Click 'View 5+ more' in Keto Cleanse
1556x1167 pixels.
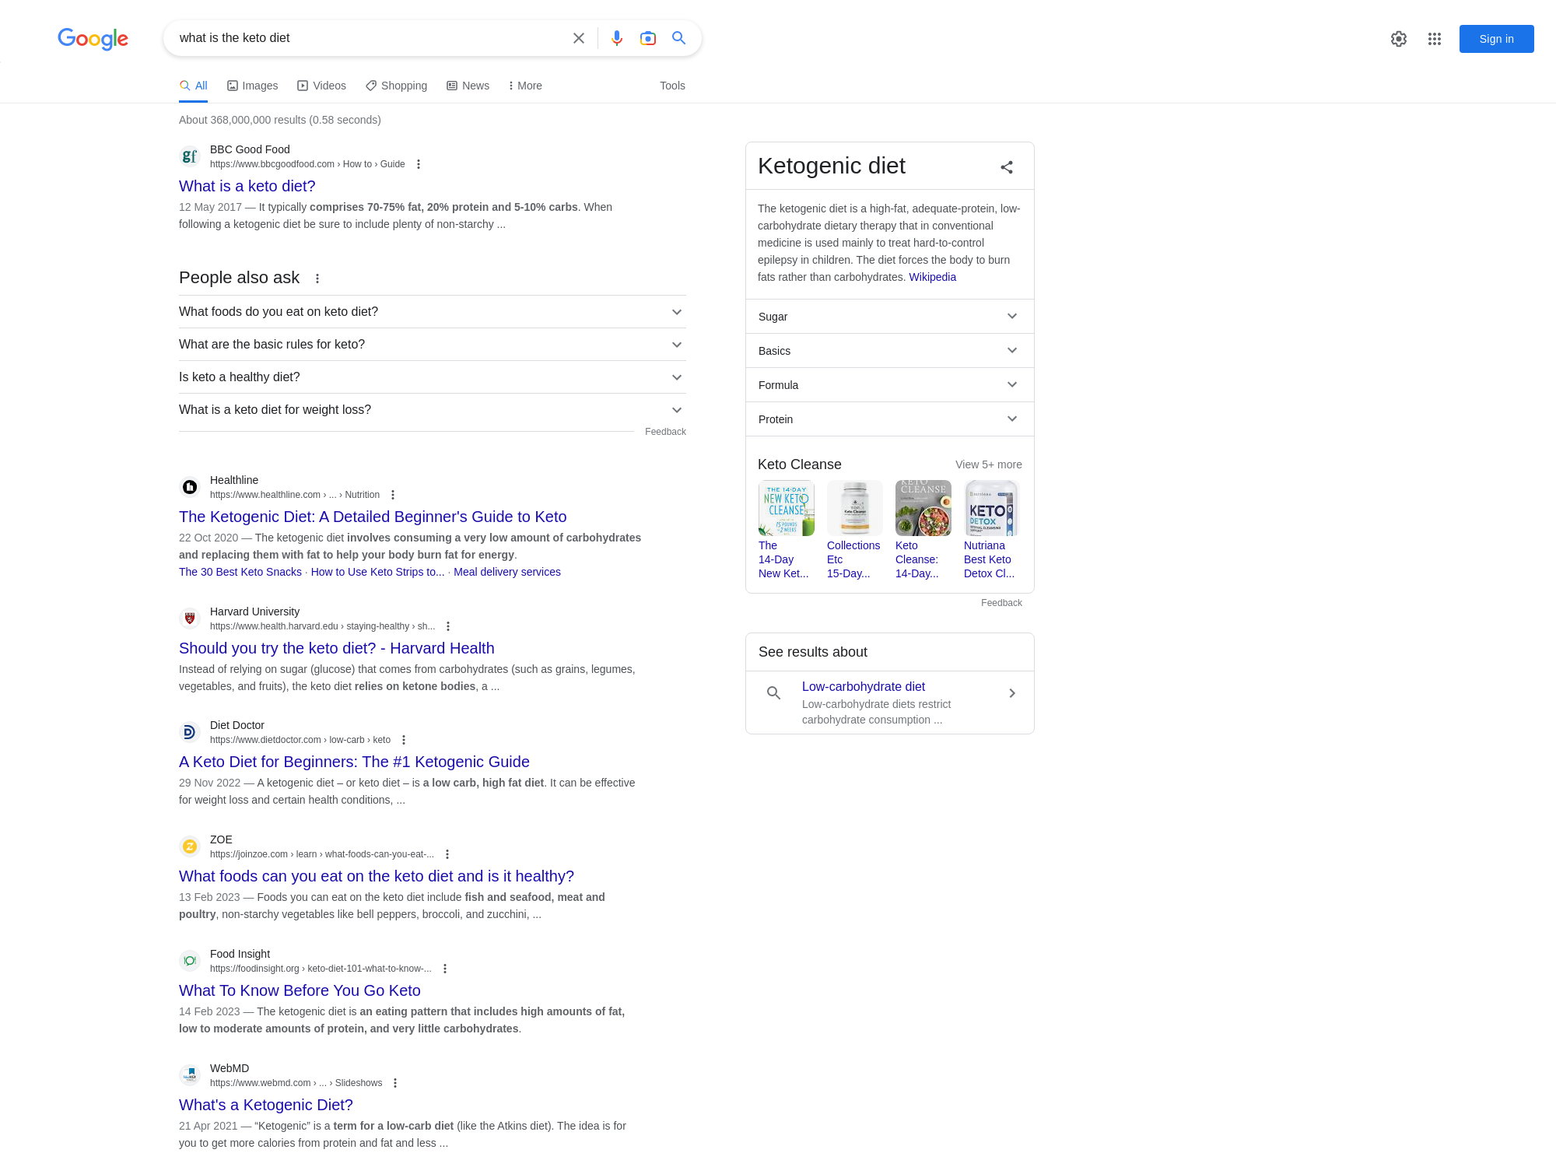click(x=989, y=464)
